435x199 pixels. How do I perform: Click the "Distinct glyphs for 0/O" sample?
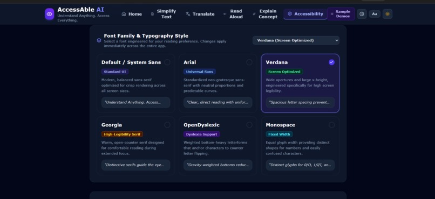click(300, 165)
